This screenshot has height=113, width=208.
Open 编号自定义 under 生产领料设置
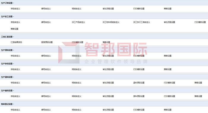click(46, 56)
